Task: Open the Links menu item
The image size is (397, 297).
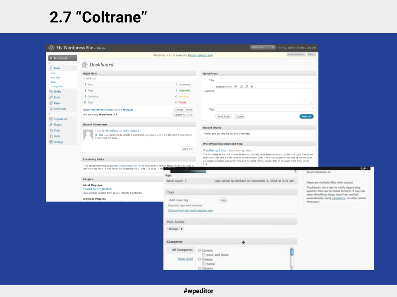Action: [x=57, y=97]
